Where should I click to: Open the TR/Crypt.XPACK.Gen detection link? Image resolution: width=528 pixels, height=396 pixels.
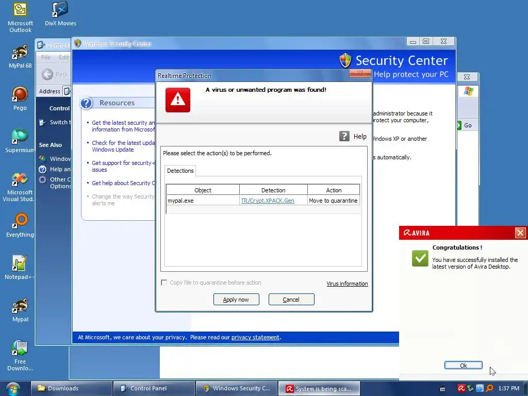pyautogui.click(x=268, y=201)
